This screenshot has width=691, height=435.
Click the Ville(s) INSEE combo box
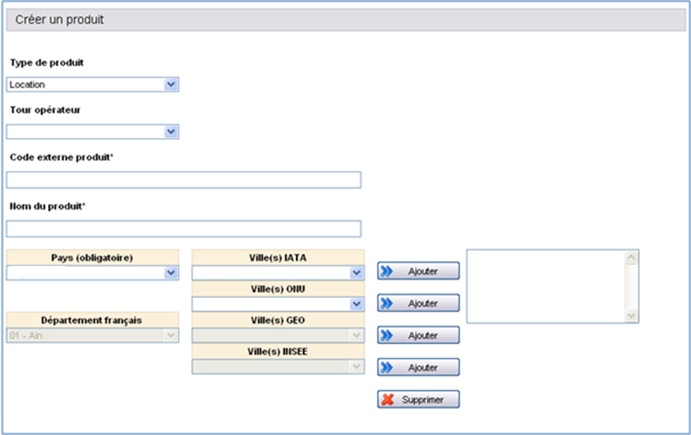point(278,367)
